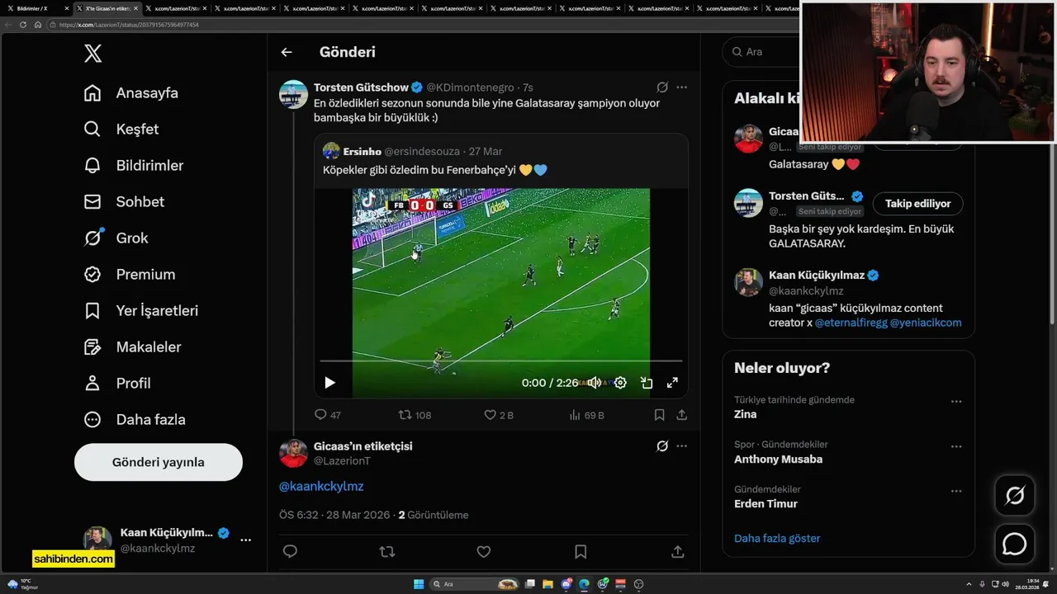1057x594 pixels.
Task: Open Grok icon on Torsten Gütschow post
Action: 662,87
